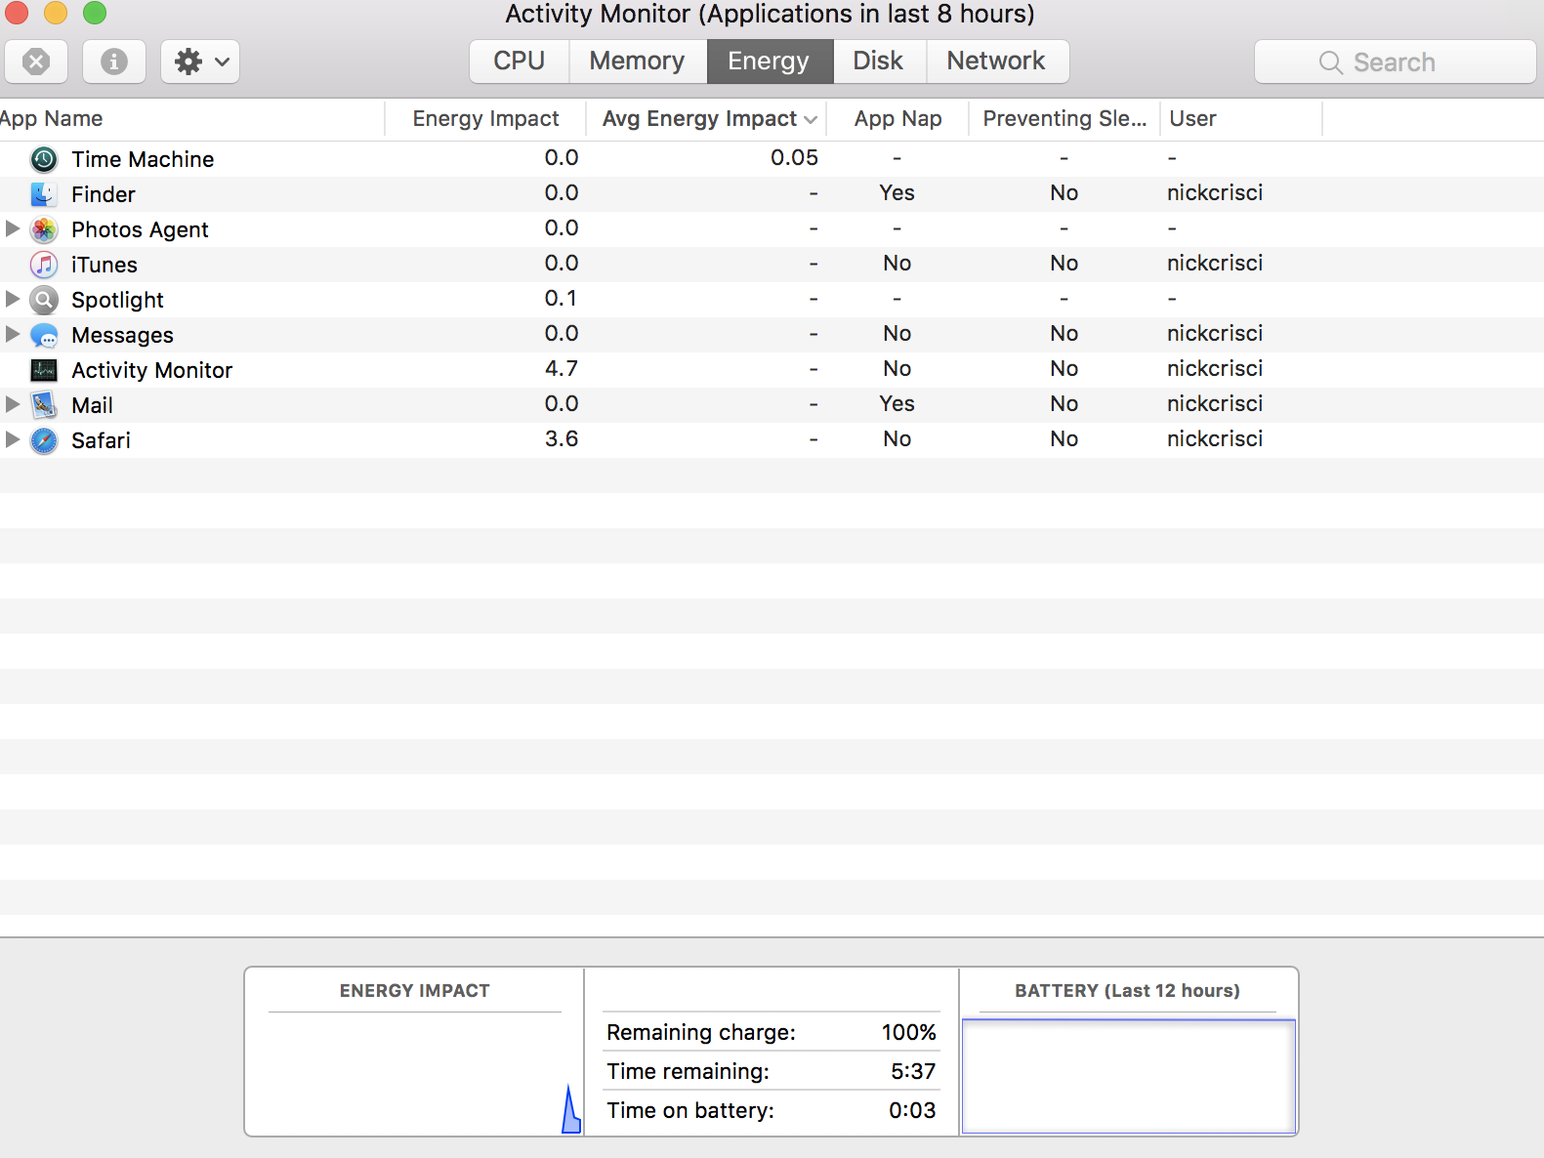The width and height of the screenshot is (1544, 1158).
Task: Click Mail's App Nap Yes value
Action: 897,403
